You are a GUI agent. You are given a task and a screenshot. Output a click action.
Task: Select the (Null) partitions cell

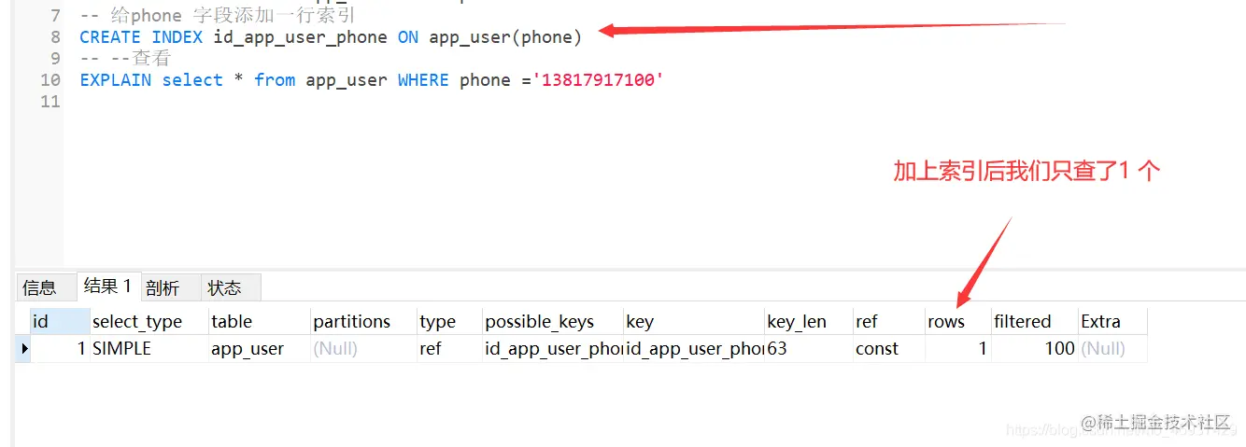point(363,349)
